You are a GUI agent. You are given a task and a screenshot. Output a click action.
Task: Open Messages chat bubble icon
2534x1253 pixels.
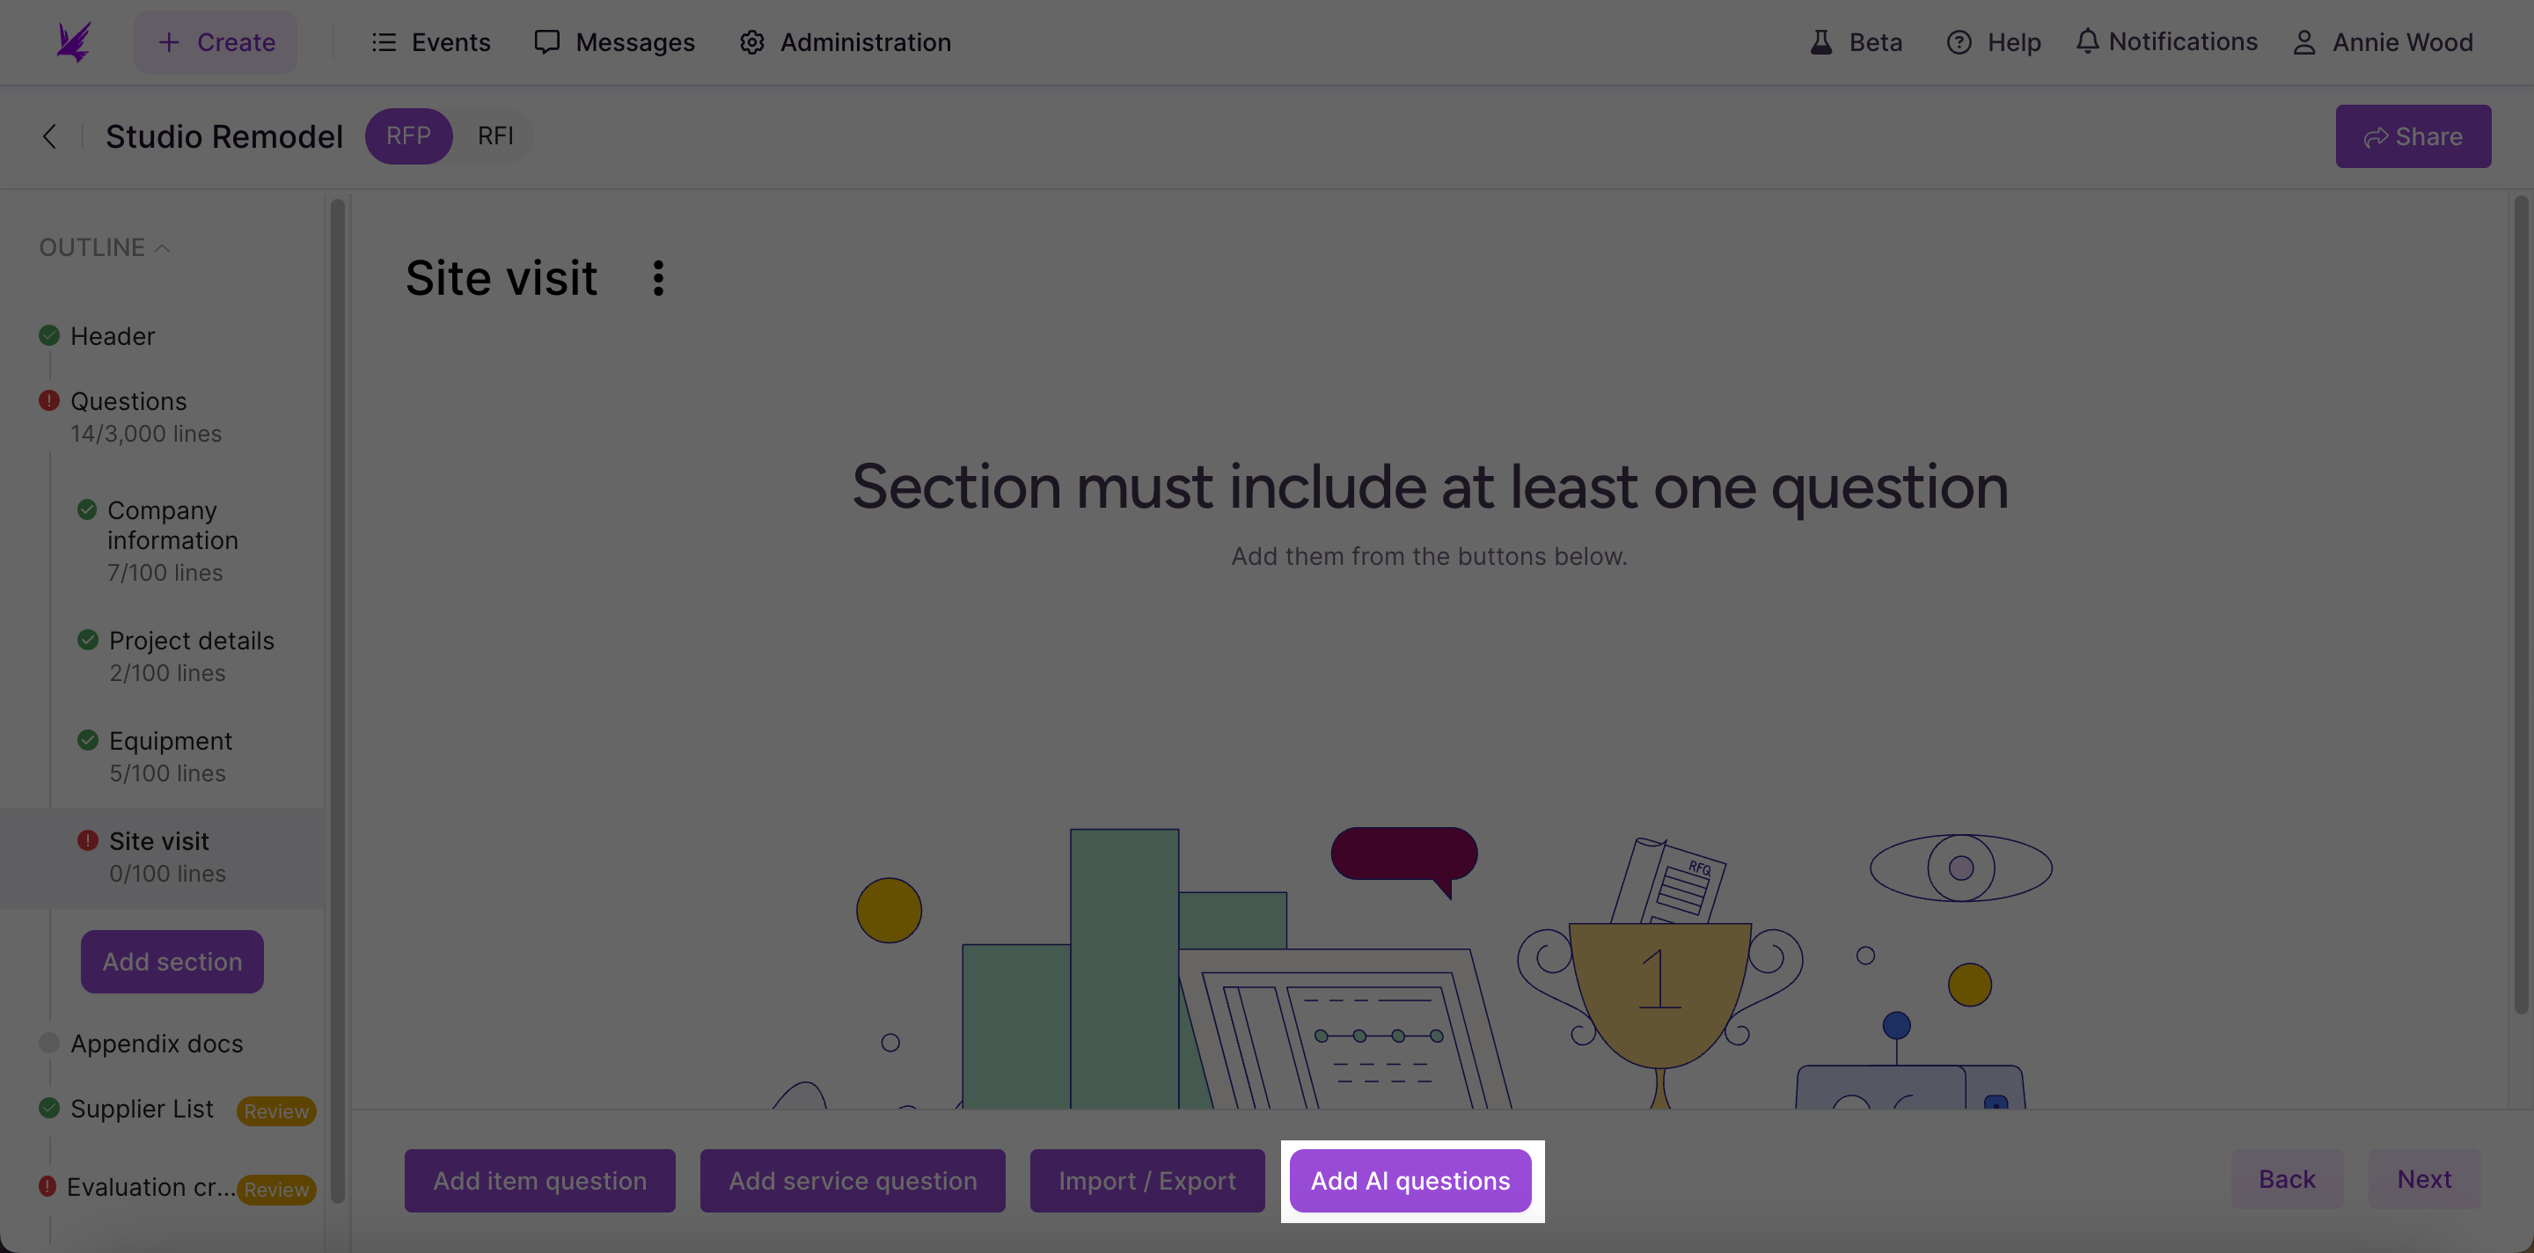point(547,42)
